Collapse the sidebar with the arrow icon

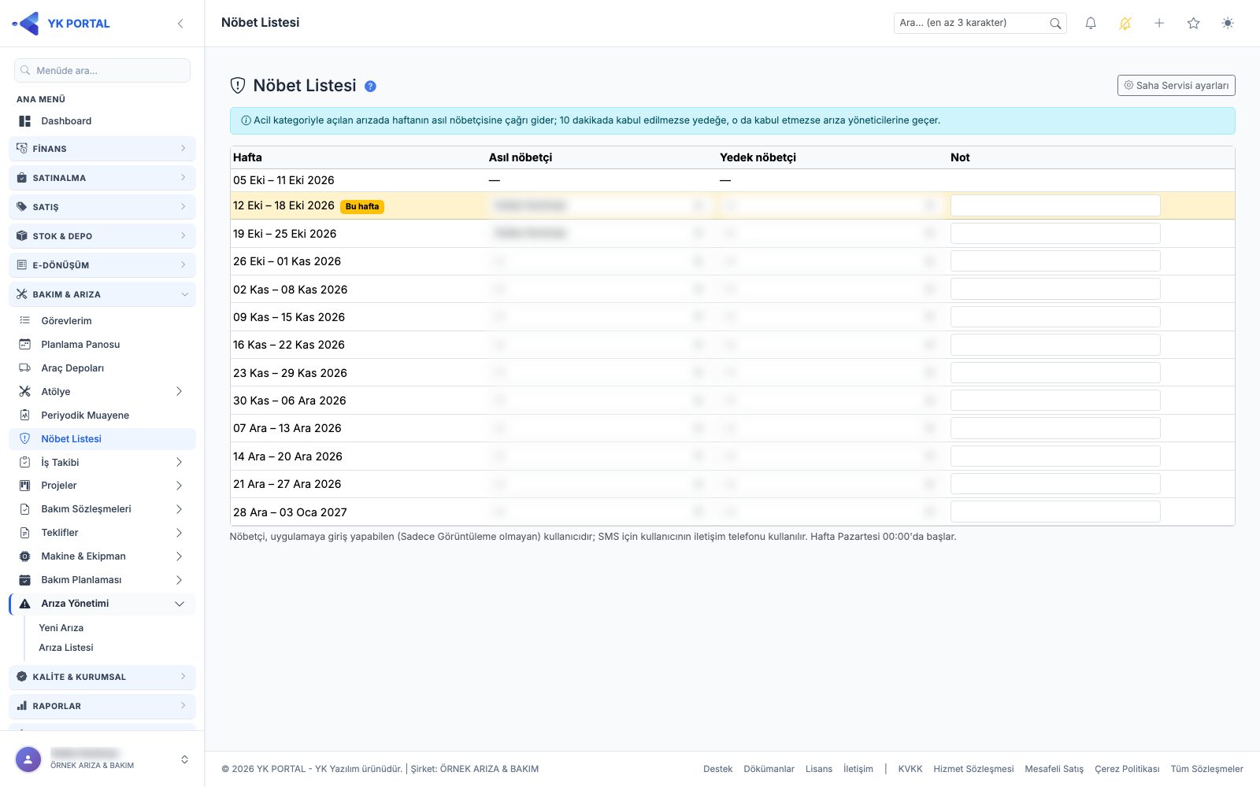[180, 24]
